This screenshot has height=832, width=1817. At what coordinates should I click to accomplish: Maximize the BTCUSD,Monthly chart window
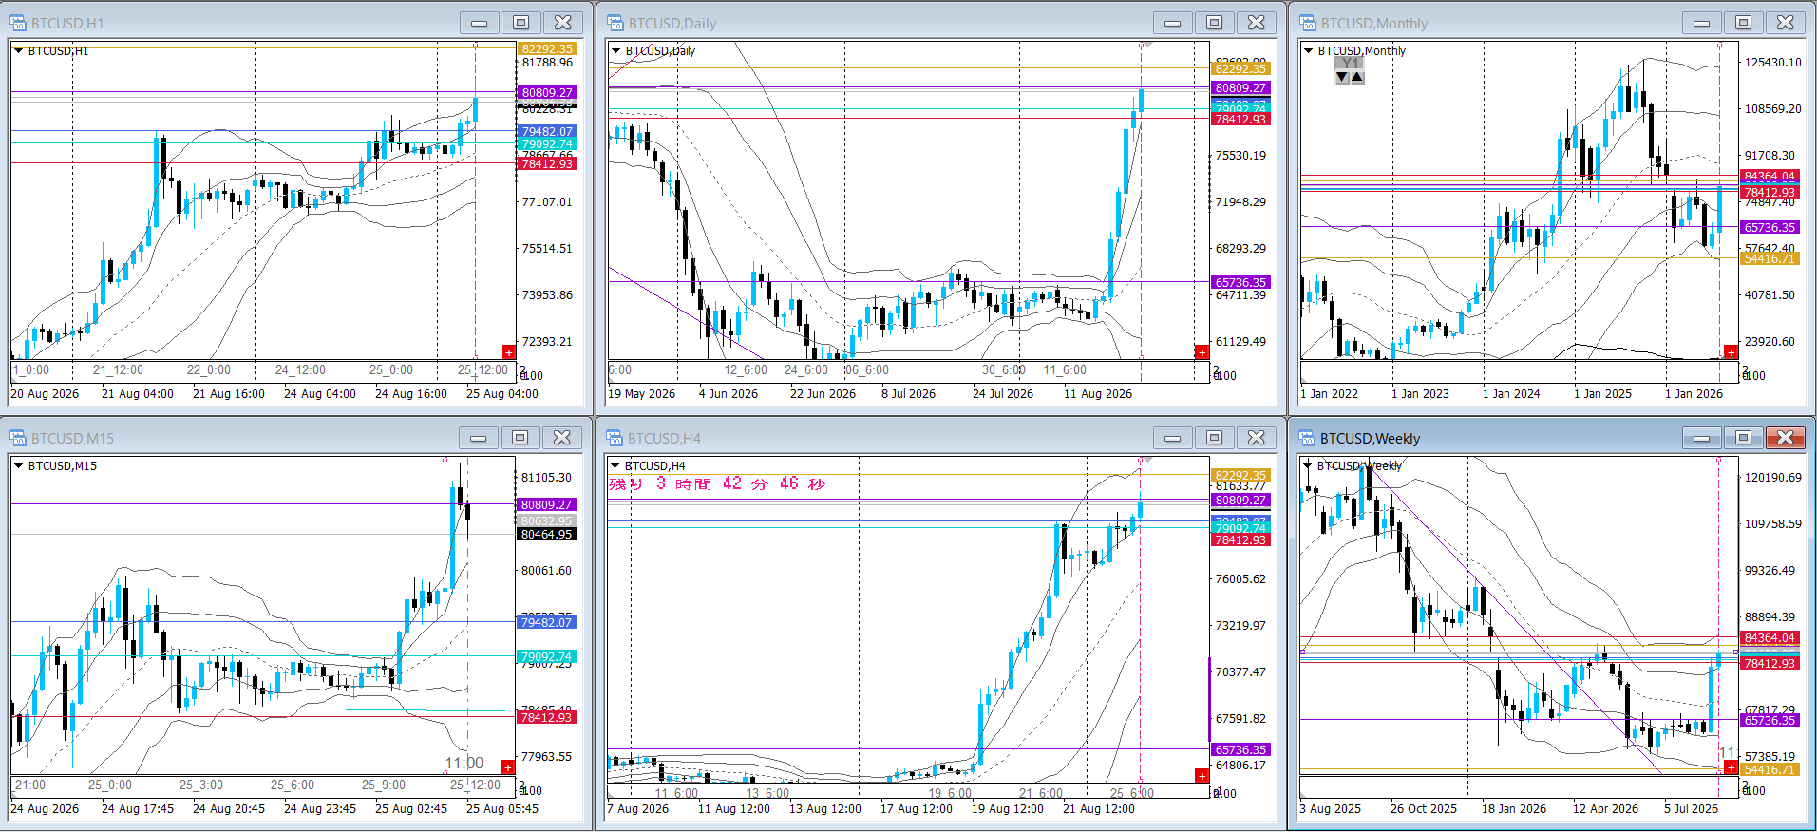pos(1743,23)
